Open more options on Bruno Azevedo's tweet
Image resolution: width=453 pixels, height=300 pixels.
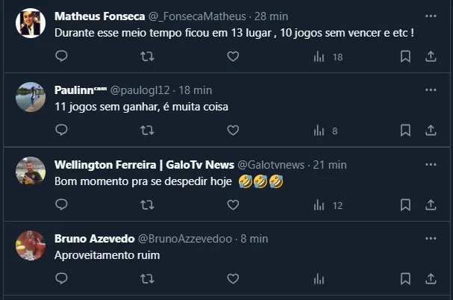[x=431, y=238]
